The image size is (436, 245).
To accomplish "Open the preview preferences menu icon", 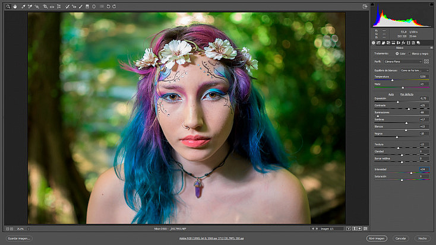I will coord(365,228).
